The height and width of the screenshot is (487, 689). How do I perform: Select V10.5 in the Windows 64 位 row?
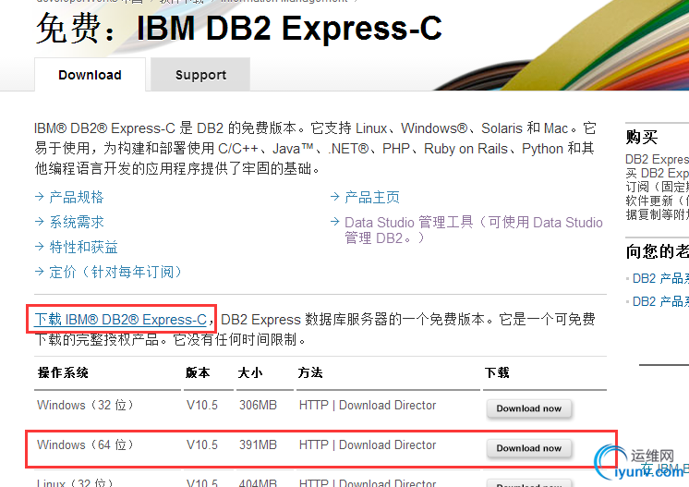202,444
